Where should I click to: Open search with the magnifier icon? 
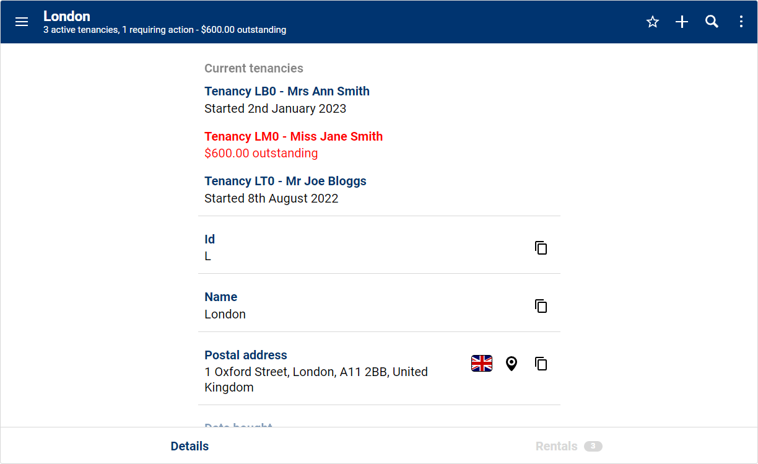[x=712, y=22]
